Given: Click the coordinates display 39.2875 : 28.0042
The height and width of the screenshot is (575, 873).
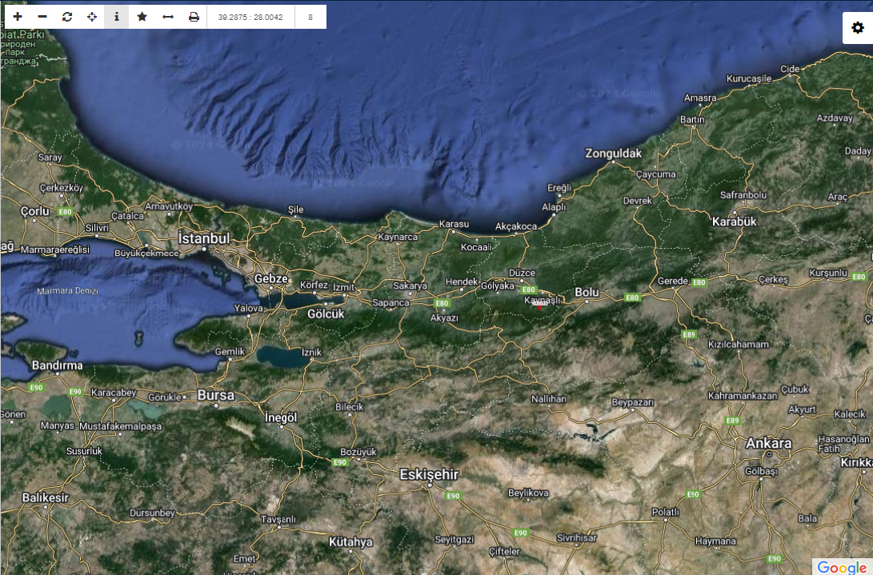Looking at the screenshot, I should tap(250, 17).
